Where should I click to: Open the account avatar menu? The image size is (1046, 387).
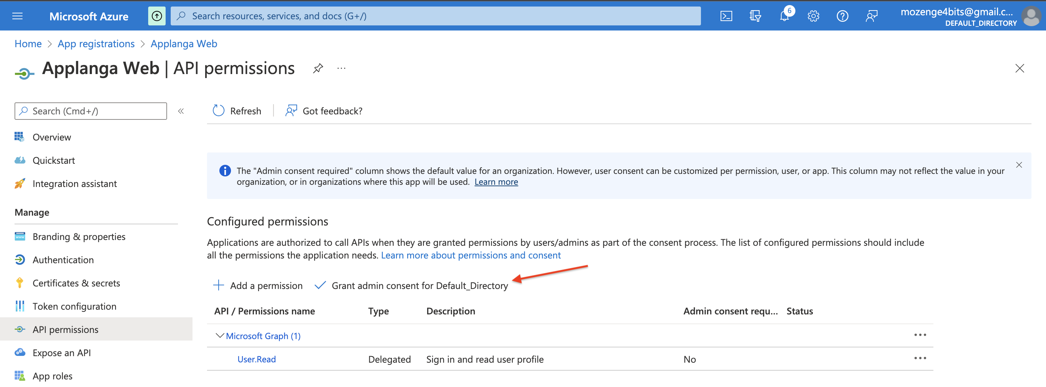1031,16
